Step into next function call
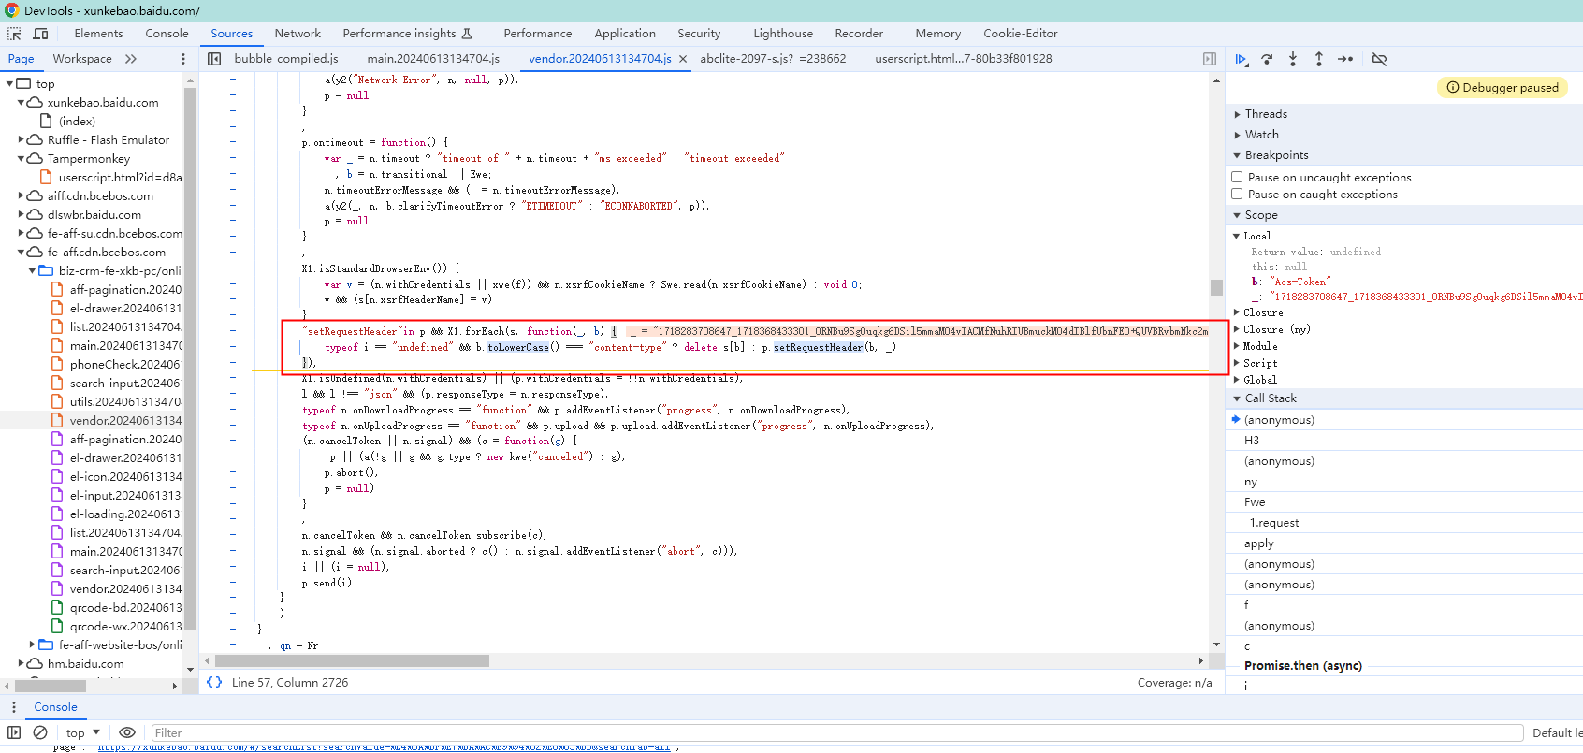 tap(1293, 59)
